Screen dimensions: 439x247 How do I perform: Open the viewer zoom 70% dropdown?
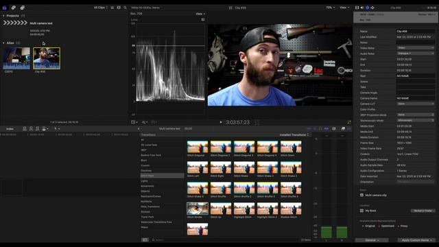(331, 8)
